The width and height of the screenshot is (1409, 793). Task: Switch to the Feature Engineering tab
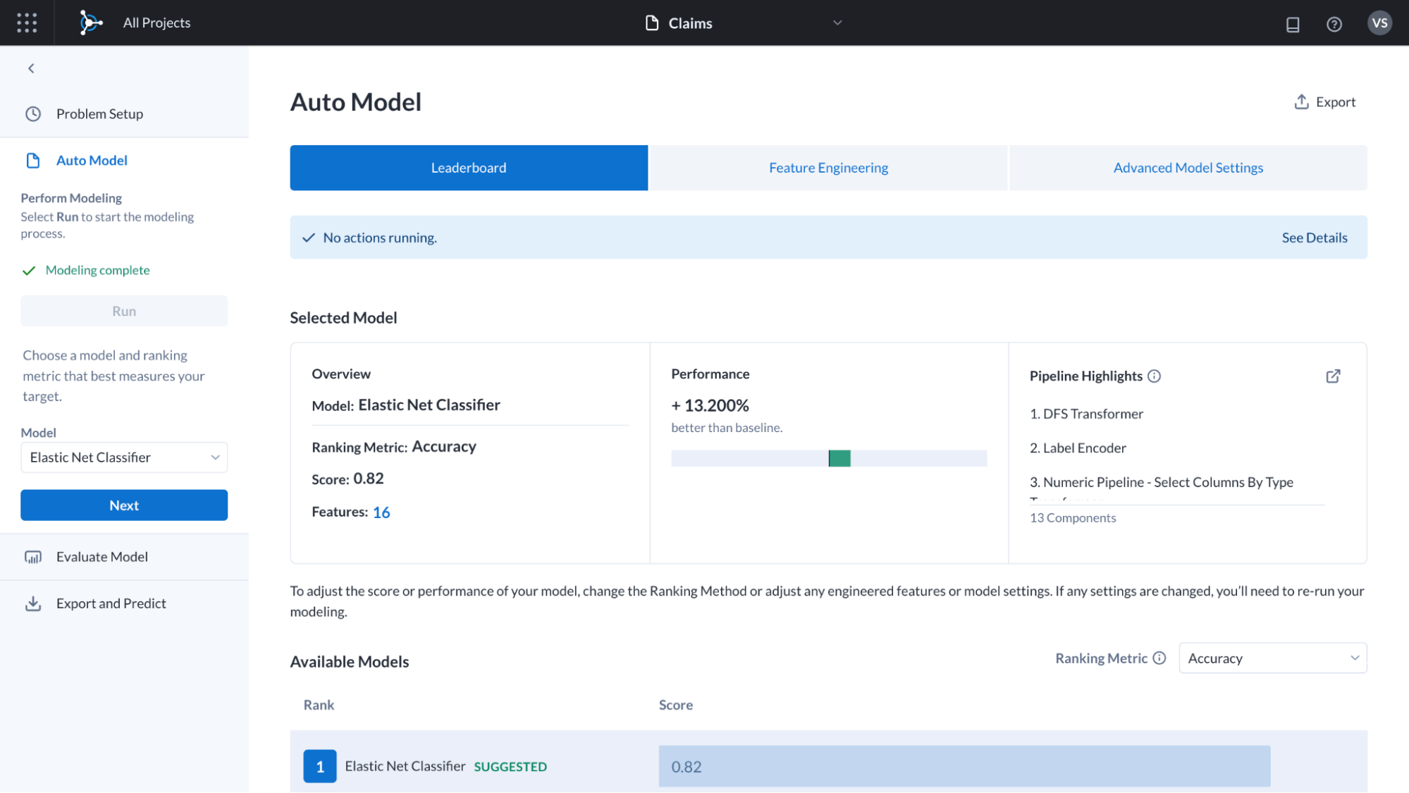pyautogui.click(x=828, y=168)
